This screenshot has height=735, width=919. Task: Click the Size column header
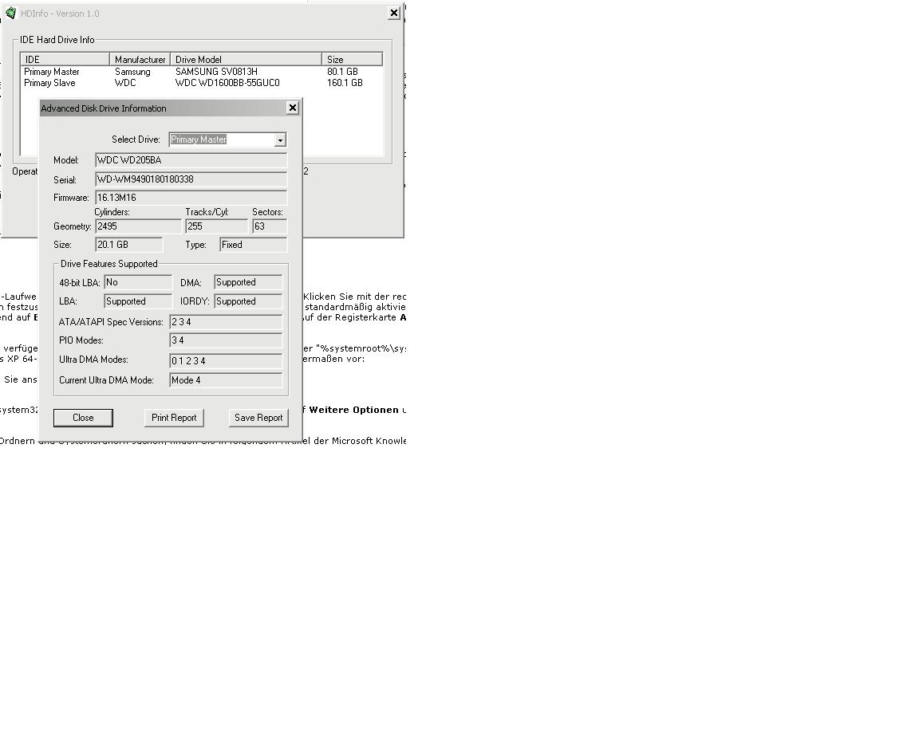(353, 59)
